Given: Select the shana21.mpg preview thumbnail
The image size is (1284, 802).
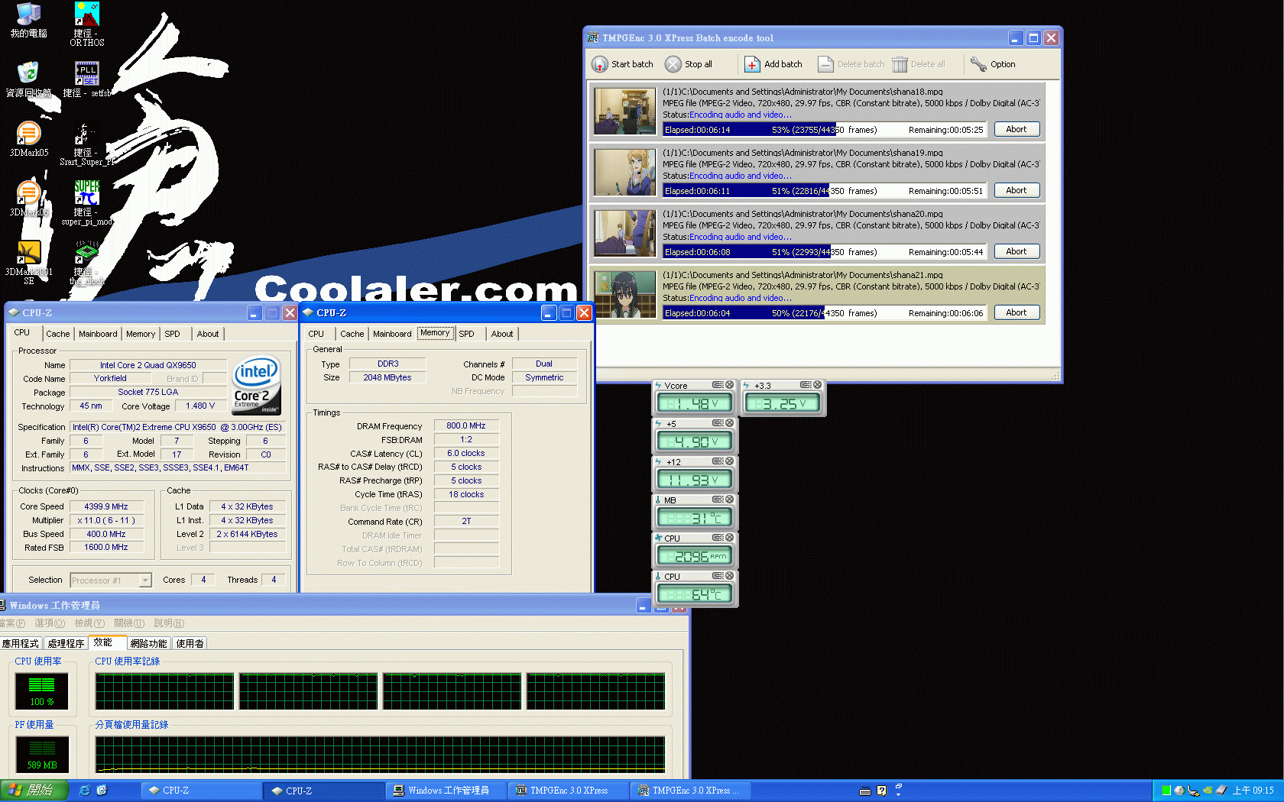Looking at the screenshot, I should [625, 294].
